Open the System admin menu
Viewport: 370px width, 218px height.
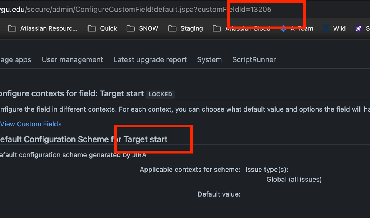(x=209, y=59)
